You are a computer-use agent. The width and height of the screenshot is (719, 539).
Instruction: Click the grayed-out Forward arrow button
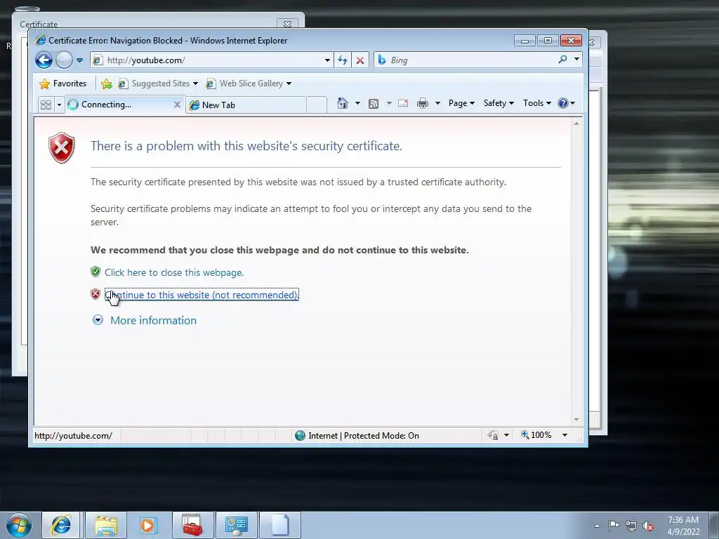pyautogui.click(x=64, y=60)
